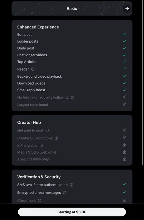Image resolution: width=144 pixels, height=220 pixels.
Task: Select the Undo post feature row
Action: pos(72,48)
